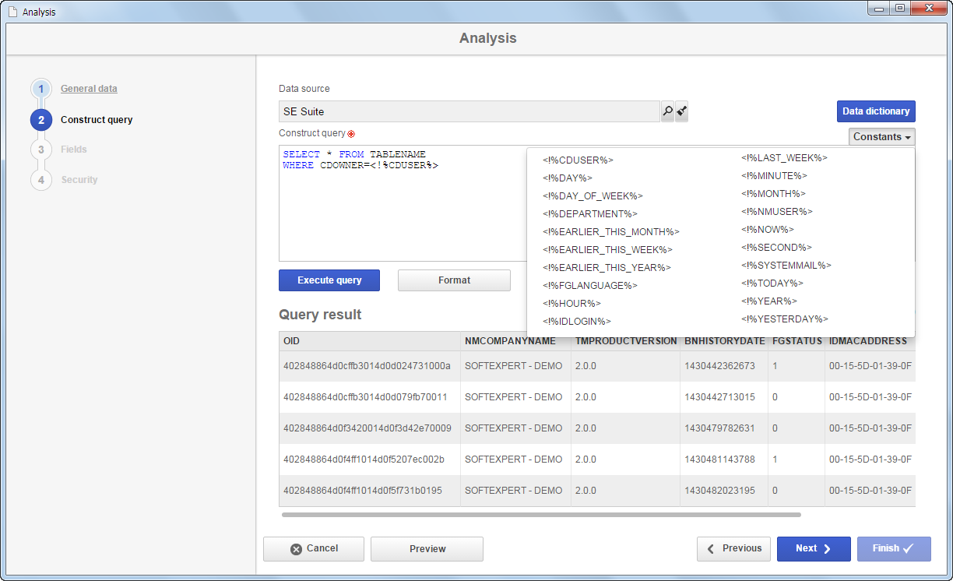953x581 pixels.
Task: Insert the <!%YEAR%> constant
Action: (x=769, y=301)
